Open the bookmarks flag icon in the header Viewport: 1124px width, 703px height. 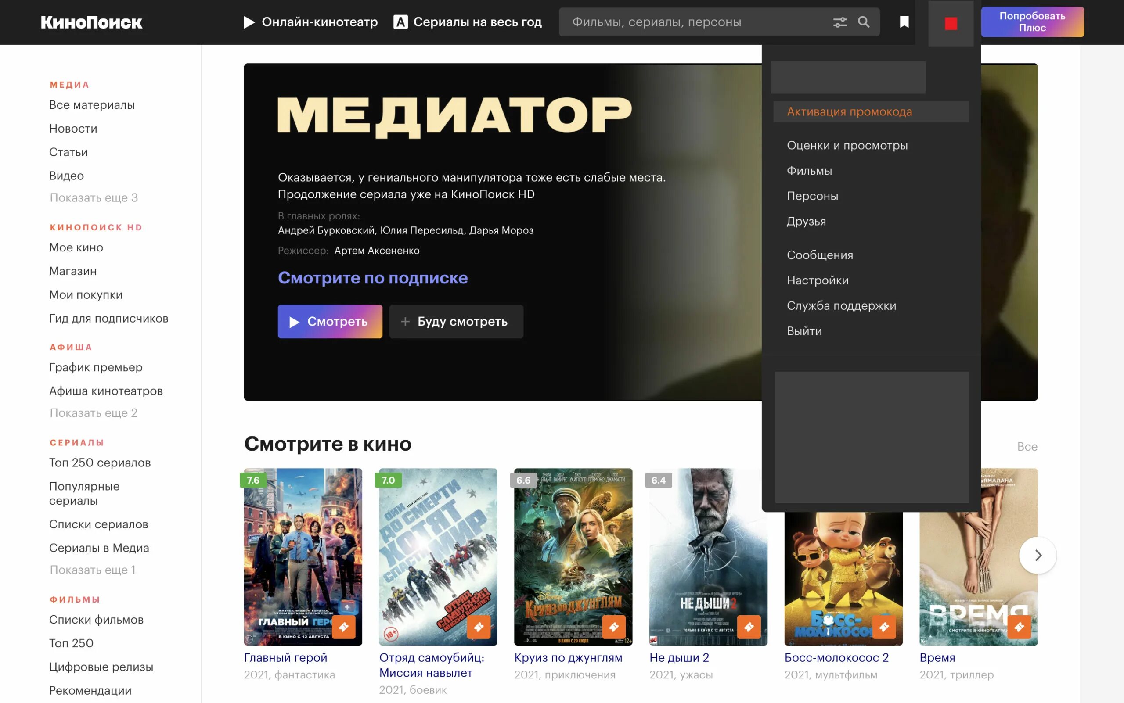[x=904, y=22]
